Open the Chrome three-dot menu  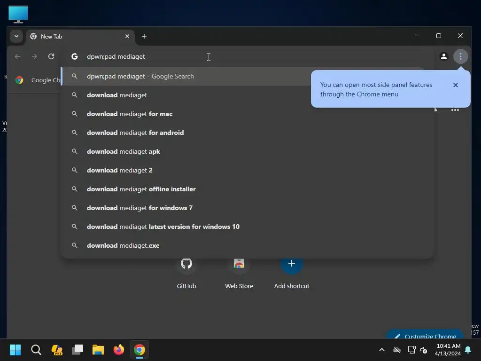(x=460, y=56)
